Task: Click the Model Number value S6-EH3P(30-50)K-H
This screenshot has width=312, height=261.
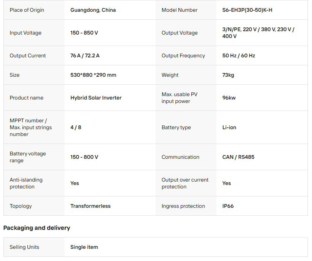Action: (x=247, y=10)
